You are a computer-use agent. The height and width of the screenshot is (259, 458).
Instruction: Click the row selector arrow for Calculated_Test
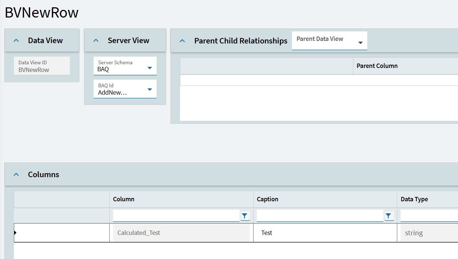pos(15,233)
